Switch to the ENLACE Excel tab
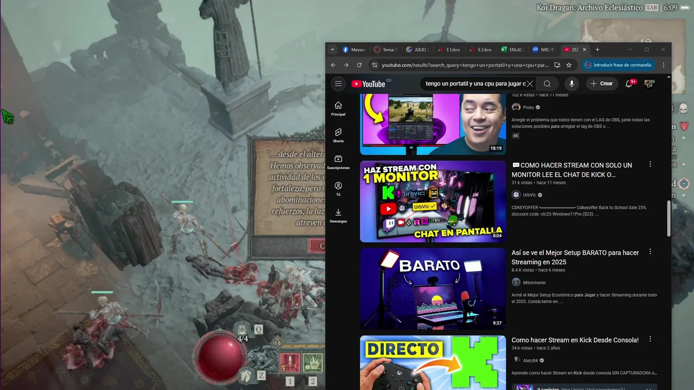This screenshot has width=694, height=390. click(511, 49)
